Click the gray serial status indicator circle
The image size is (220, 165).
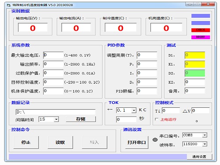[155, 139]
